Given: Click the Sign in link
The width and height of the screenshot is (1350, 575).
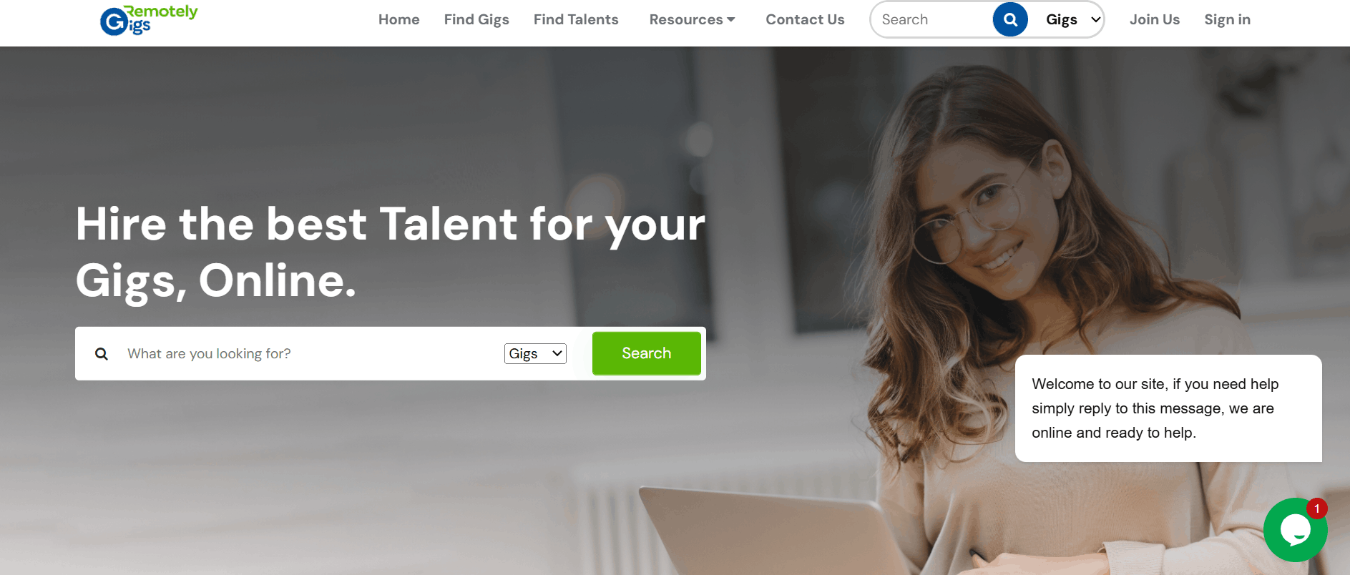Looking at the screenshot, I should (x=1228, y=19).
